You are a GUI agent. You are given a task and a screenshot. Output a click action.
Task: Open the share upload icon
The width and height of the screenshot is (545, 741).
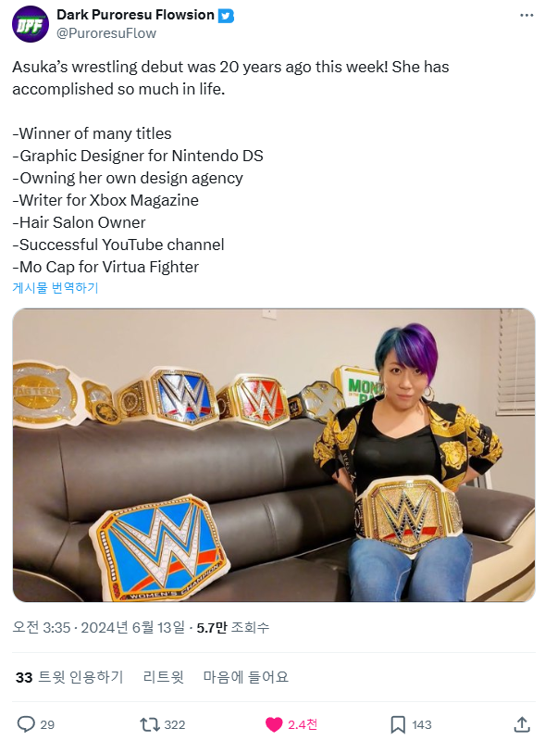[521, 724]
